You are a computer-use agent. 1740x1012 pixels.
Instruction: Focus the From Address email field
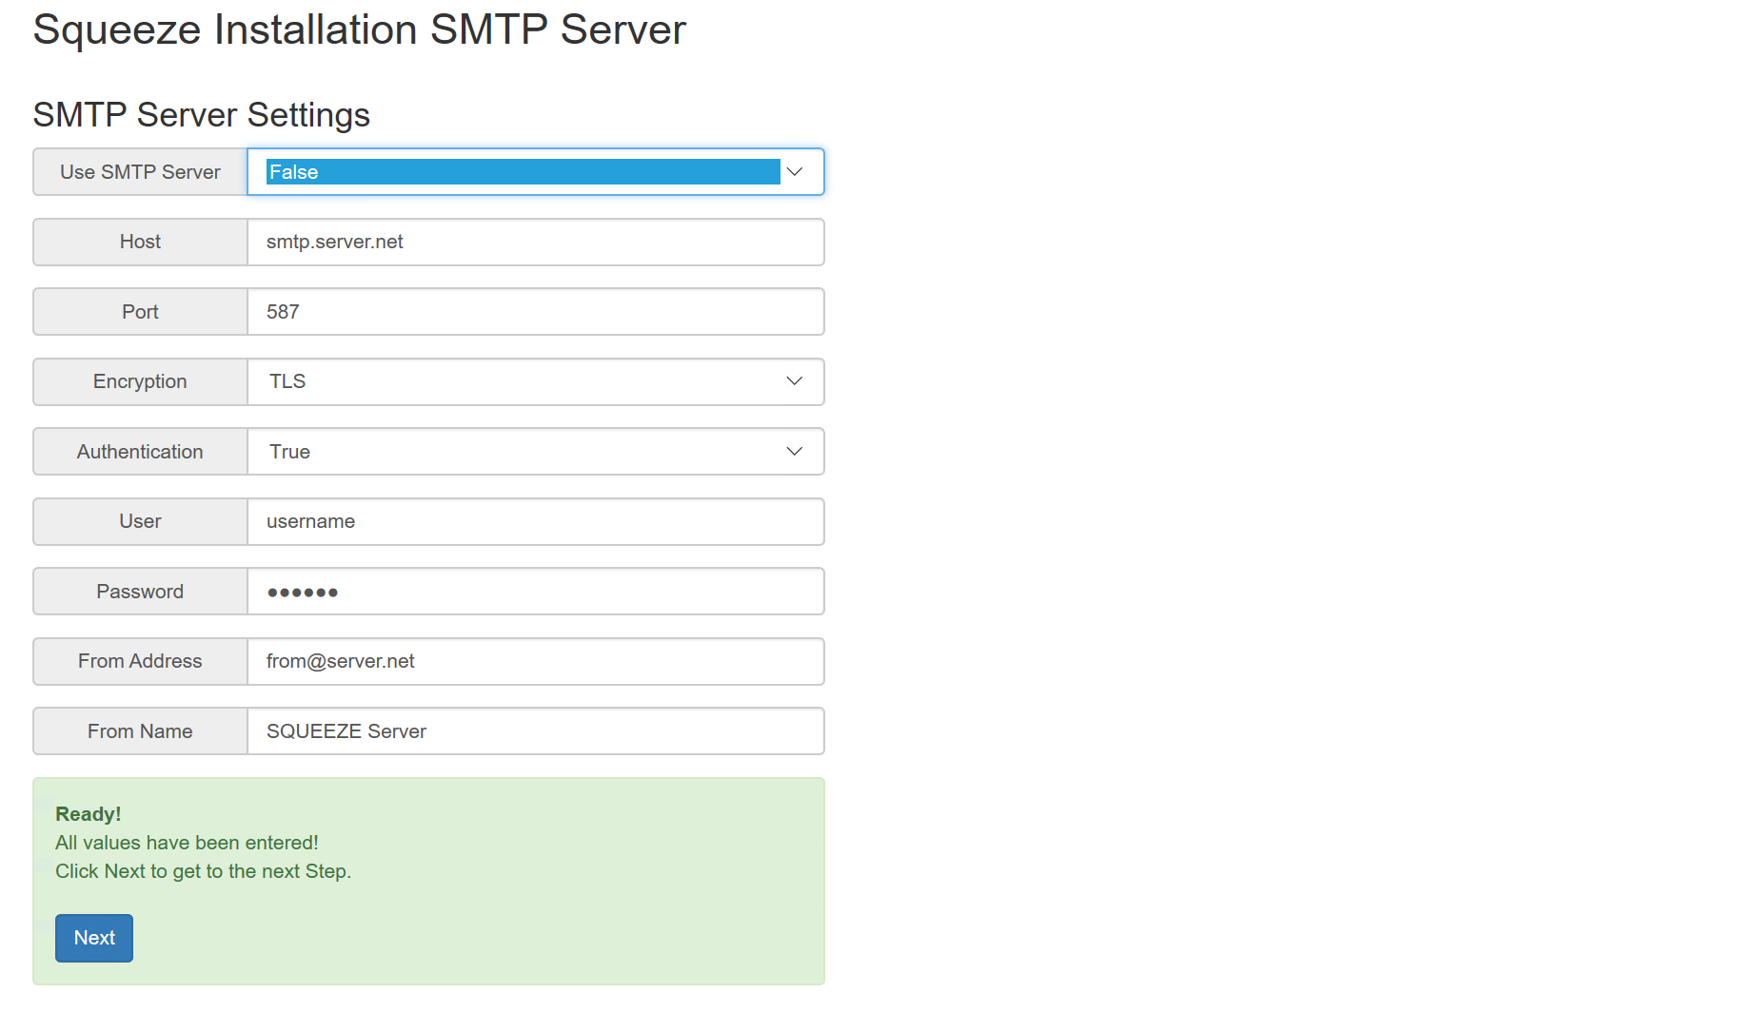[535, 662]
